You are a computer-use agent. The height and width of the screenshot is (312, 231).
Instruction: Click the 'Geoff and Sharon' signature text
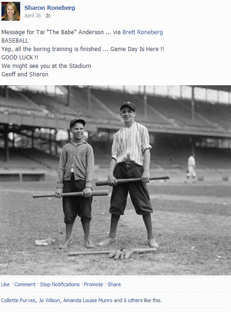coord(25,74)
